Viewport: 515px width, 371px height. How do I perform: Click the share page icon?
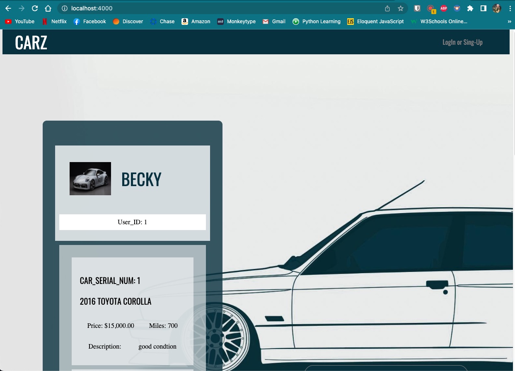click(387, 8)
